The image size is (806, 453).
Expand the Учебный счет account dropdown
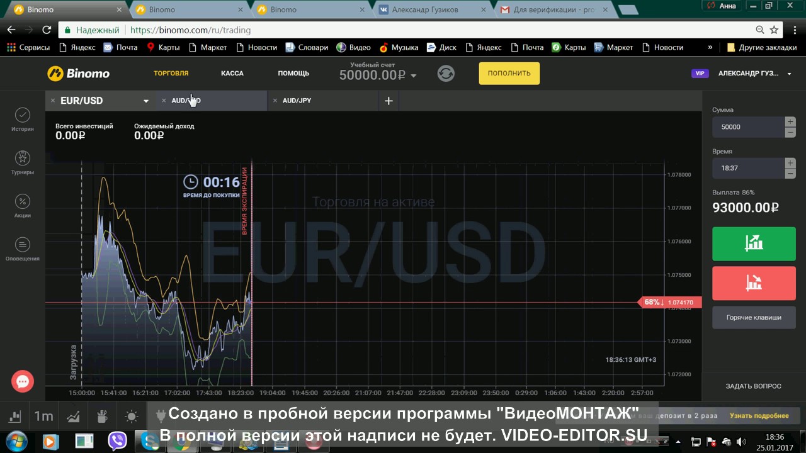click(x=414, y=75)
